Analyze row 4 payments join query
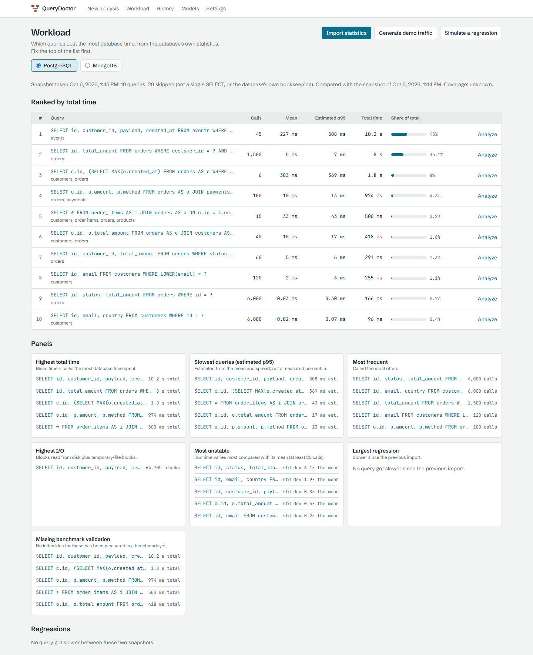 [487, 196]
